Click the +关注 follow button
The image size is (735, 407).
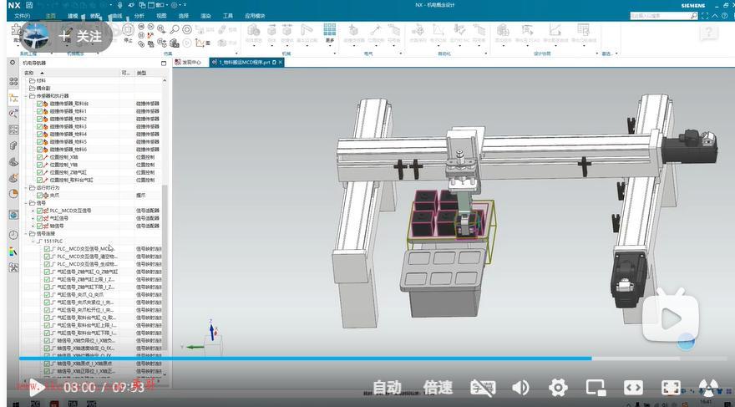(x=80, y=36)
